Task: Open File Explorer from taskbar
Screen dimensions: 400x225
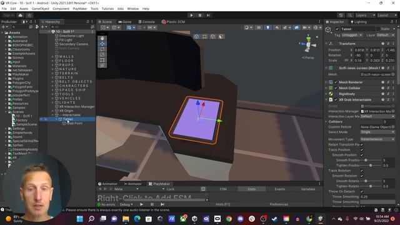Action: 126,219
